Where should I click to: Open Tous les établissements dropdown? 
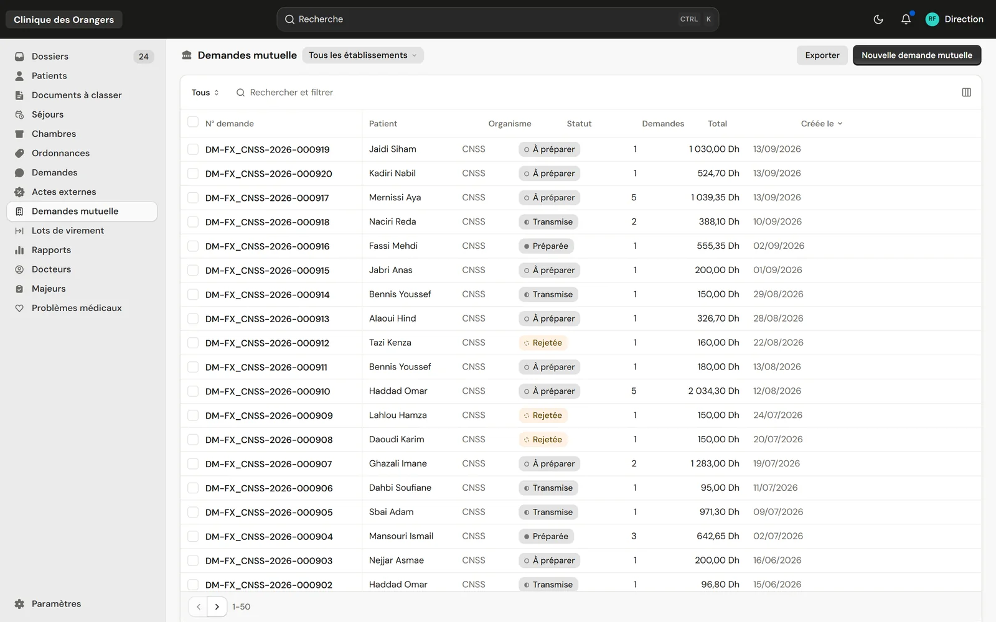[x=363, y=55]
